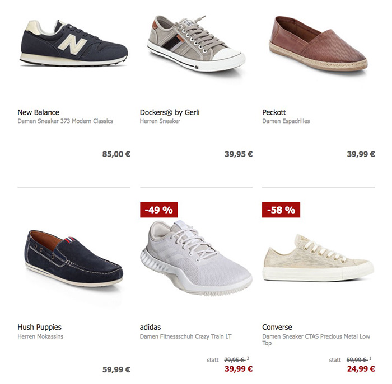Click the -49 % discount badge
The height and width of the screenshot is (384, 392).
point(158,210)
